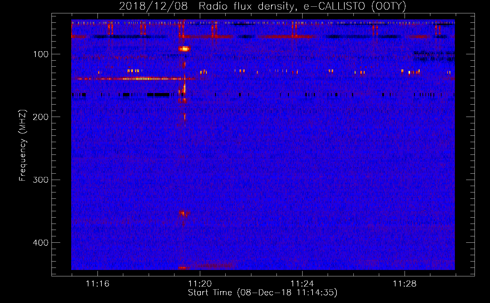Click the bright yellow burst near 90 MHz
The width and height of the screenshot is (490, 303).
coord(184,48)
